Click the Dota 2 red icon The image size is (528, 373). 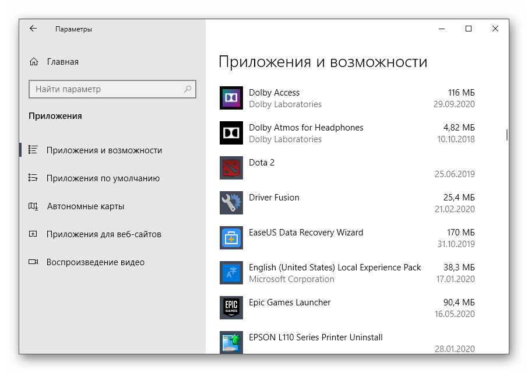231,168
